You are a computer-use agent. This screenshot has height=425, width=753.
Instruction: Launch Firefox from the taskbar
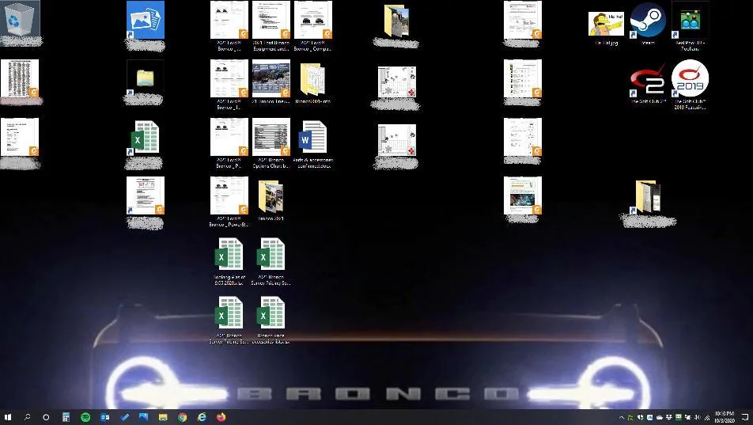[x=221, y=417]
